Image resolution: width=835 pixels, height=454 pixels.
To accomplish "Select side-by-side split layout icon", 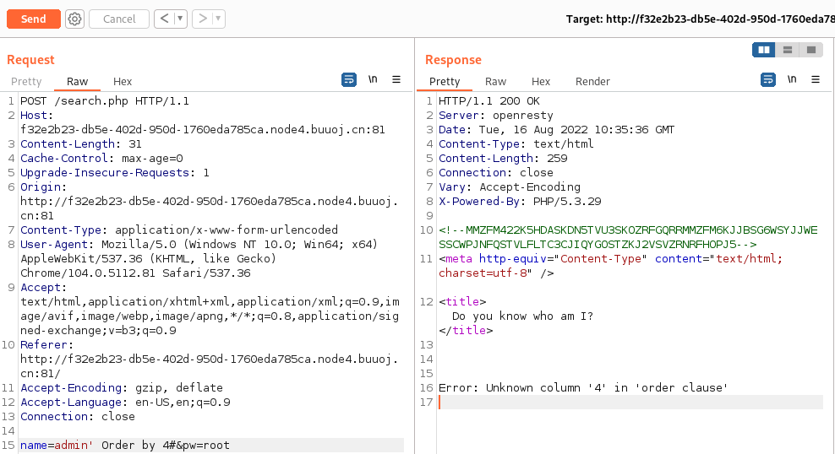I will tap(764, 50).
